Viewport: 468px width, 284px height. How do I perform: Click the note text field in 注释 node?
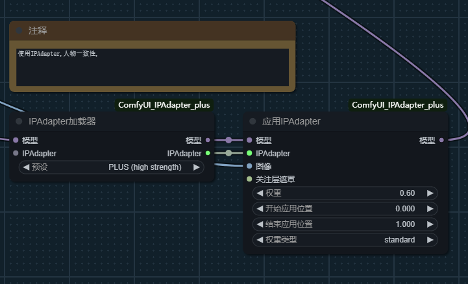[x=153, y=67]
